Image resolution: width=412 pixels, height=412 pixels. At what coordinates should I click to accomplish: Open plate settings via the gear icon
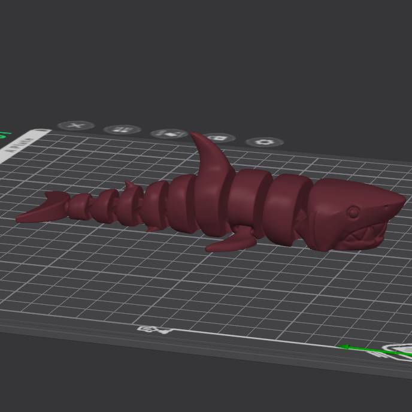coord(264,142)
